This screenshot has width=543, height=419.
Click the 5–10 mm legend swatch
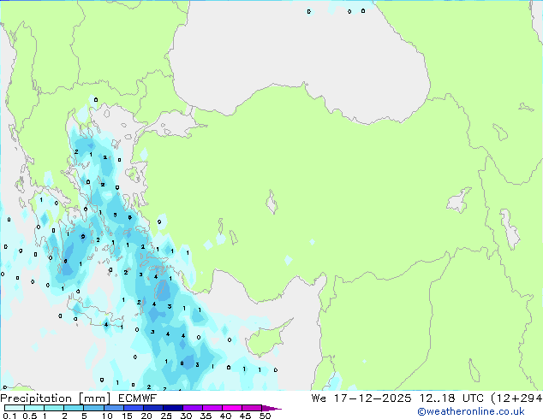pyautogui.click(x=93, y=408)
